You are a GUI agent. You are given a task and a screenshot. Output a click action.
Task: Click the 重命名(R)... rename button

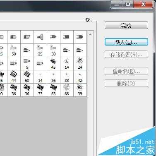click(x=126, y=71)
